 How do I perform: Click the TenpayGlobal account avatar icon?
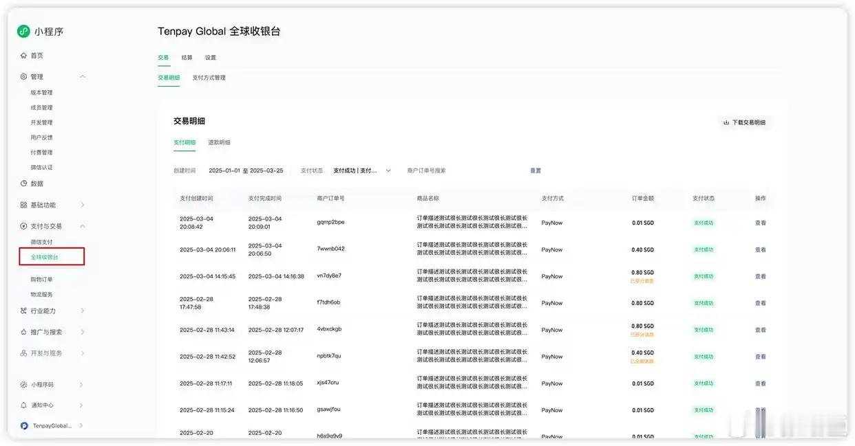[x=24, y=426]
